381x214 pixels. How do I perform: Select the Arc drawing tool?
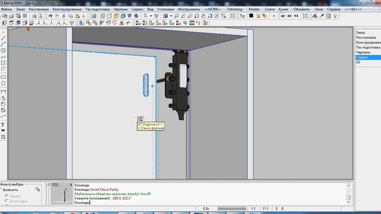(x=3, y=45)
